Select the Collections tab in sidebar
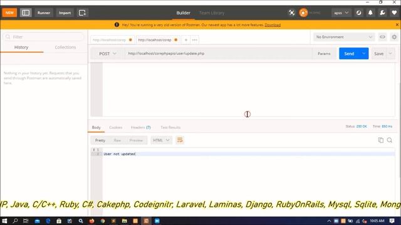Screen dimensions: 401x225 (65, 47)
